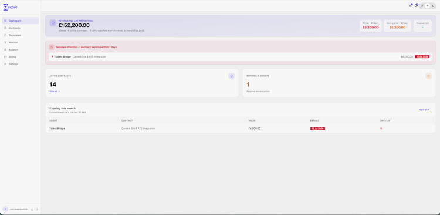Click £6,200.00 amount in attention alert row
The width and height of the screenshot is (440, 215).
(407, 57)
